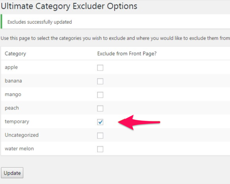Uncheck the temporary category checkbox
230x184 pixels.
pyautogui.click(x=100, y=122)
